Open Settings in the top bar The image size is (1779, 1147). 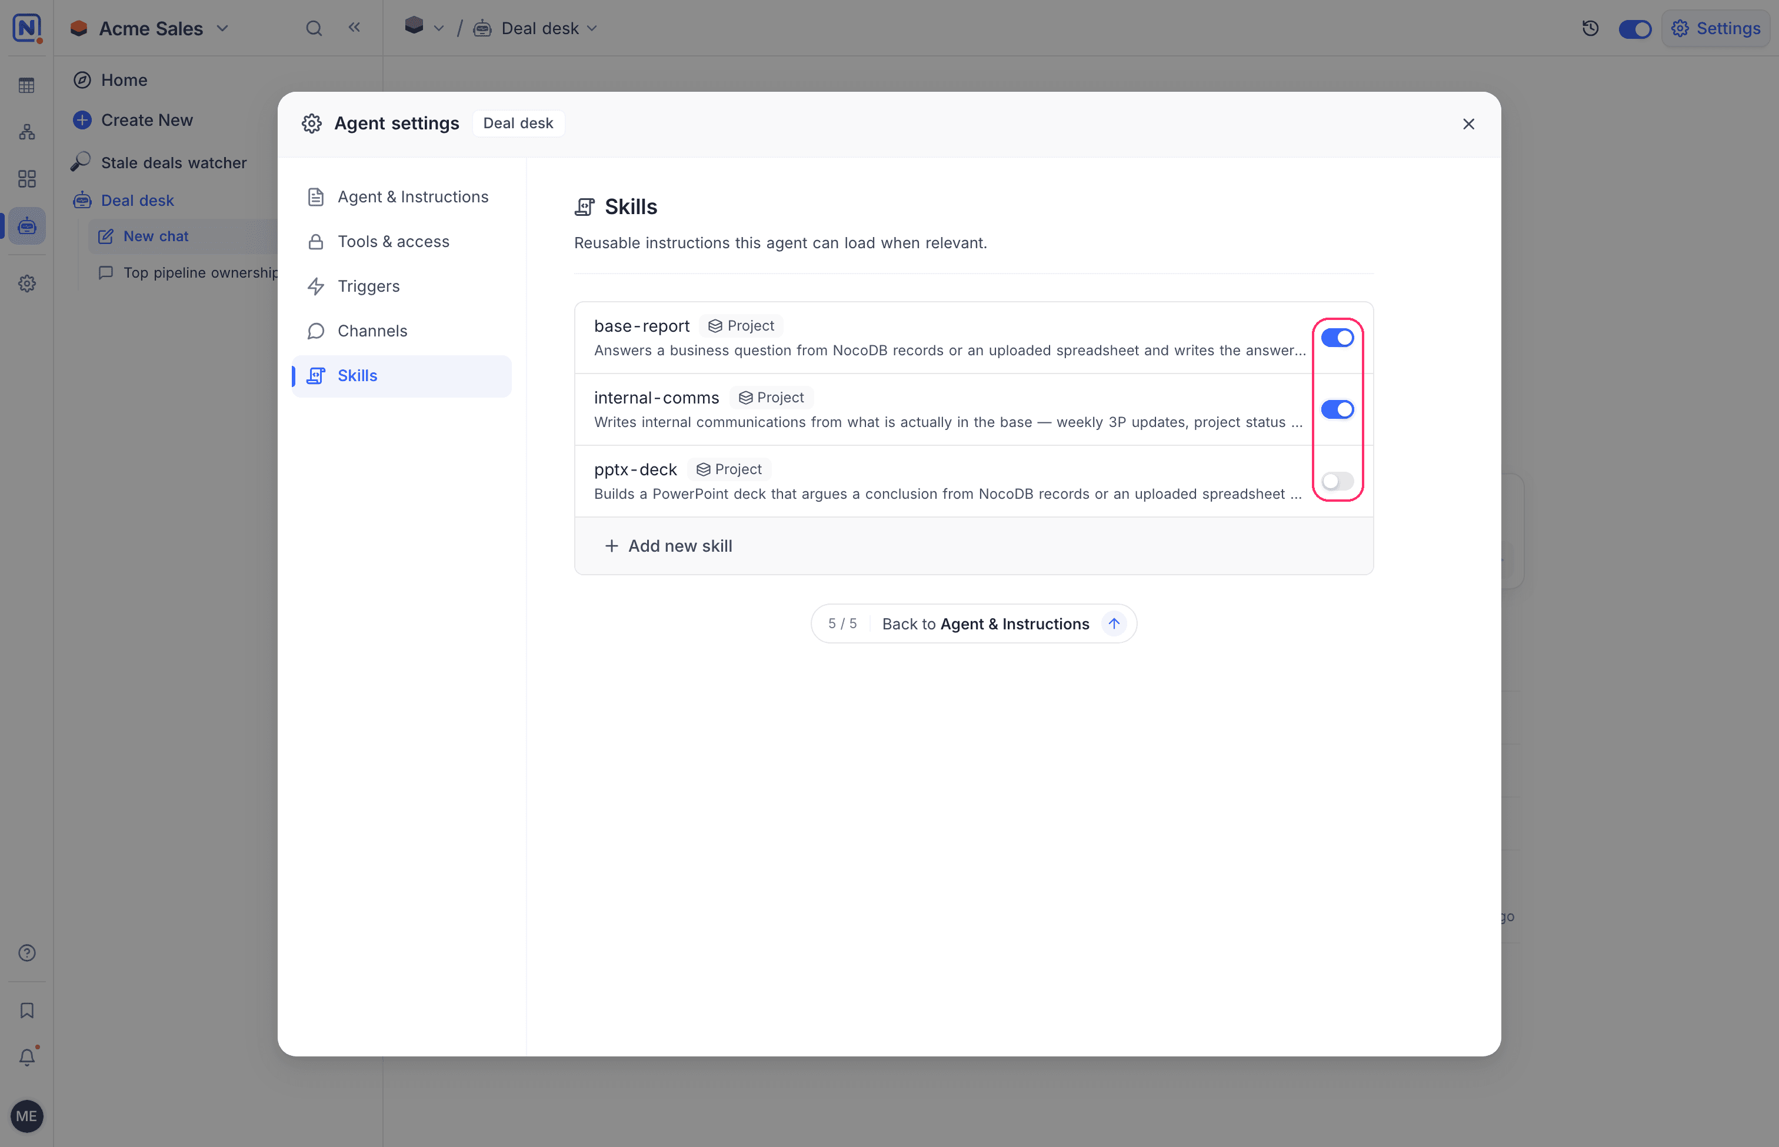click(x=1715, y=28)
